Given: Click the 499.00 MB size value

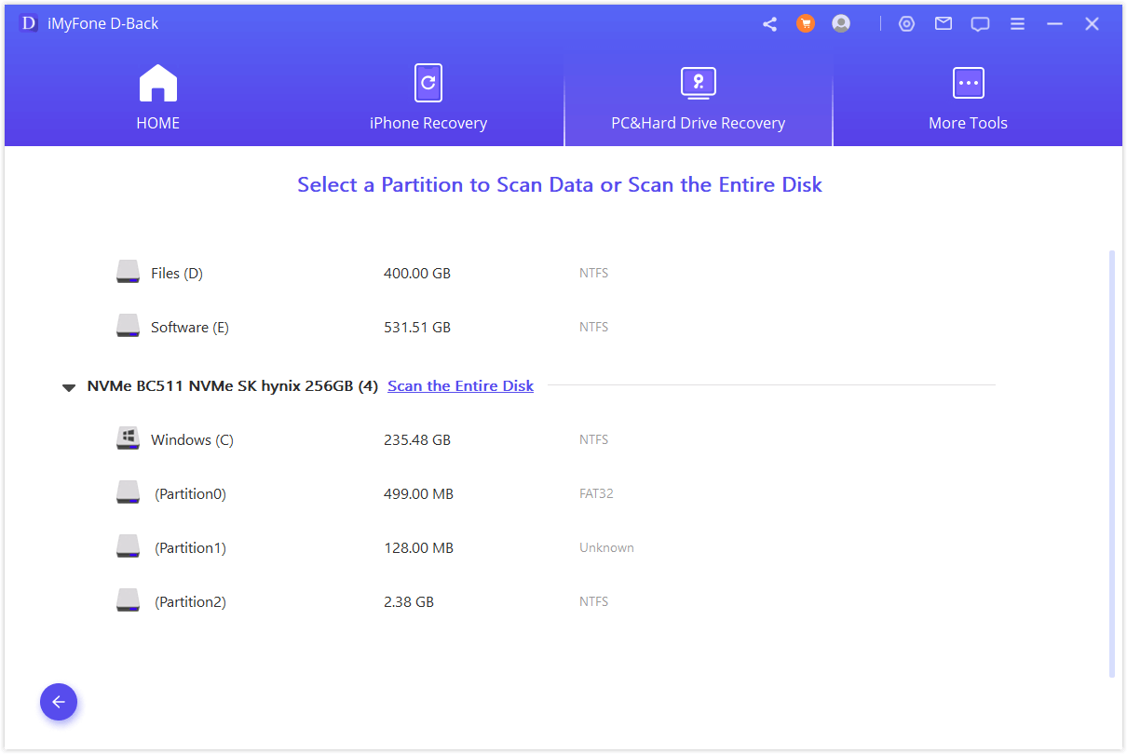Looking at the screenshot, I should tap(418, 493).
